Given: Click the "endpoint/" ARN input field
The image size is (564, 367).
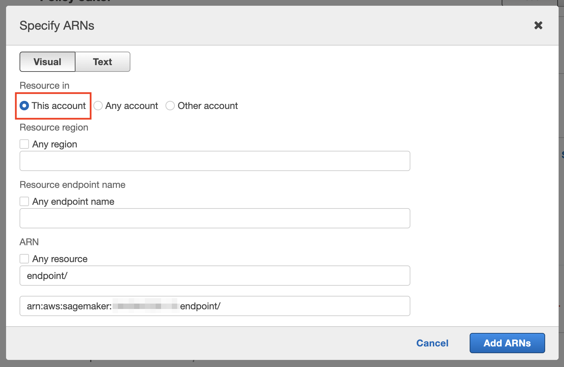Looking at the screenshot, I should [x=215, y=276].
